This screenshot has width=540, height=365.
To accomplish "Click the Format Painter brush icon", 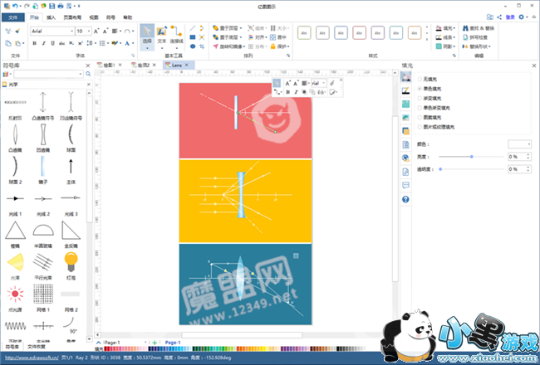I will coord(17,32).
